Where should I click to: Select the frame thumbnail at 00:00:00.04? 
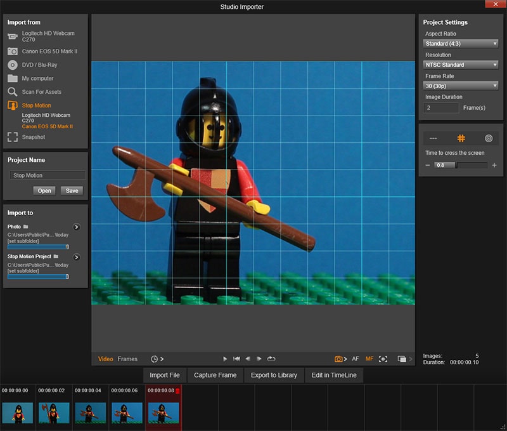coord(91,413)
